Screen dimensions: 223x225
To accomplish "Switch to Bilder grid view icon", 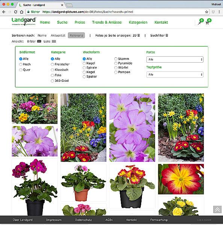I will (39, 41).
